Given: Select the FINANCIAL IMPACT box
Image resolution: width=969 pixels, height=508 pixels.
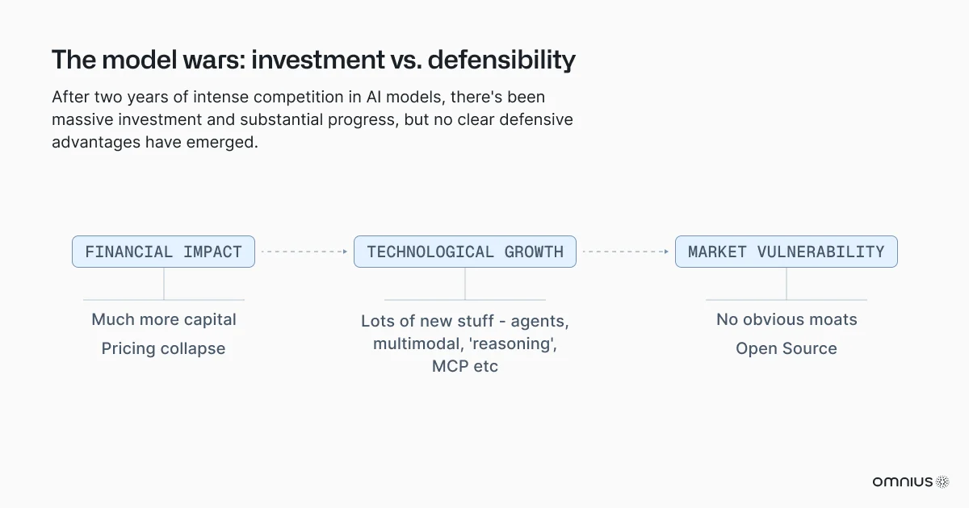Looking at the screenshot, I should pyautogui.click(x=163, y=252).
